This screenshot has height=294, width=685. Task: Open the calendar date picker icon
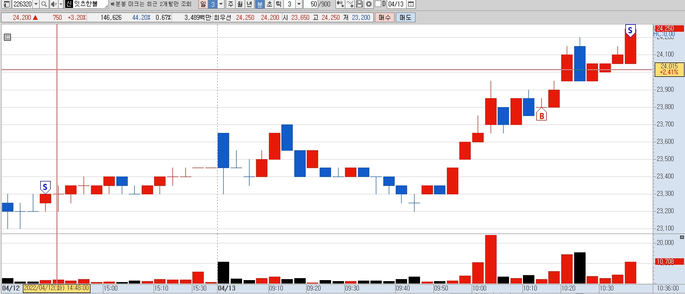coord(411,4)
